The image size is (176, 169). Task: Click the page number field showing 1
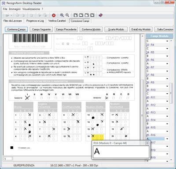pos(8,159)
